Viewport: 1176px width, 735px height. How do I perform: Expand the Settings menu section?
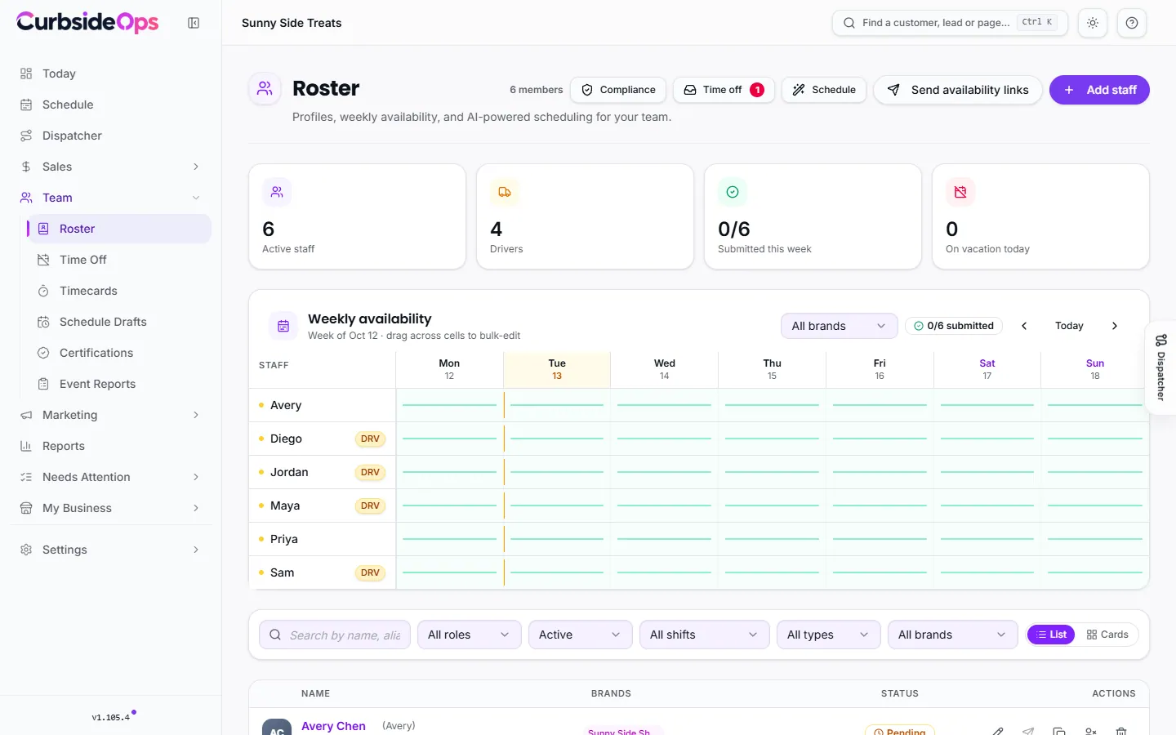pos(110,550)
